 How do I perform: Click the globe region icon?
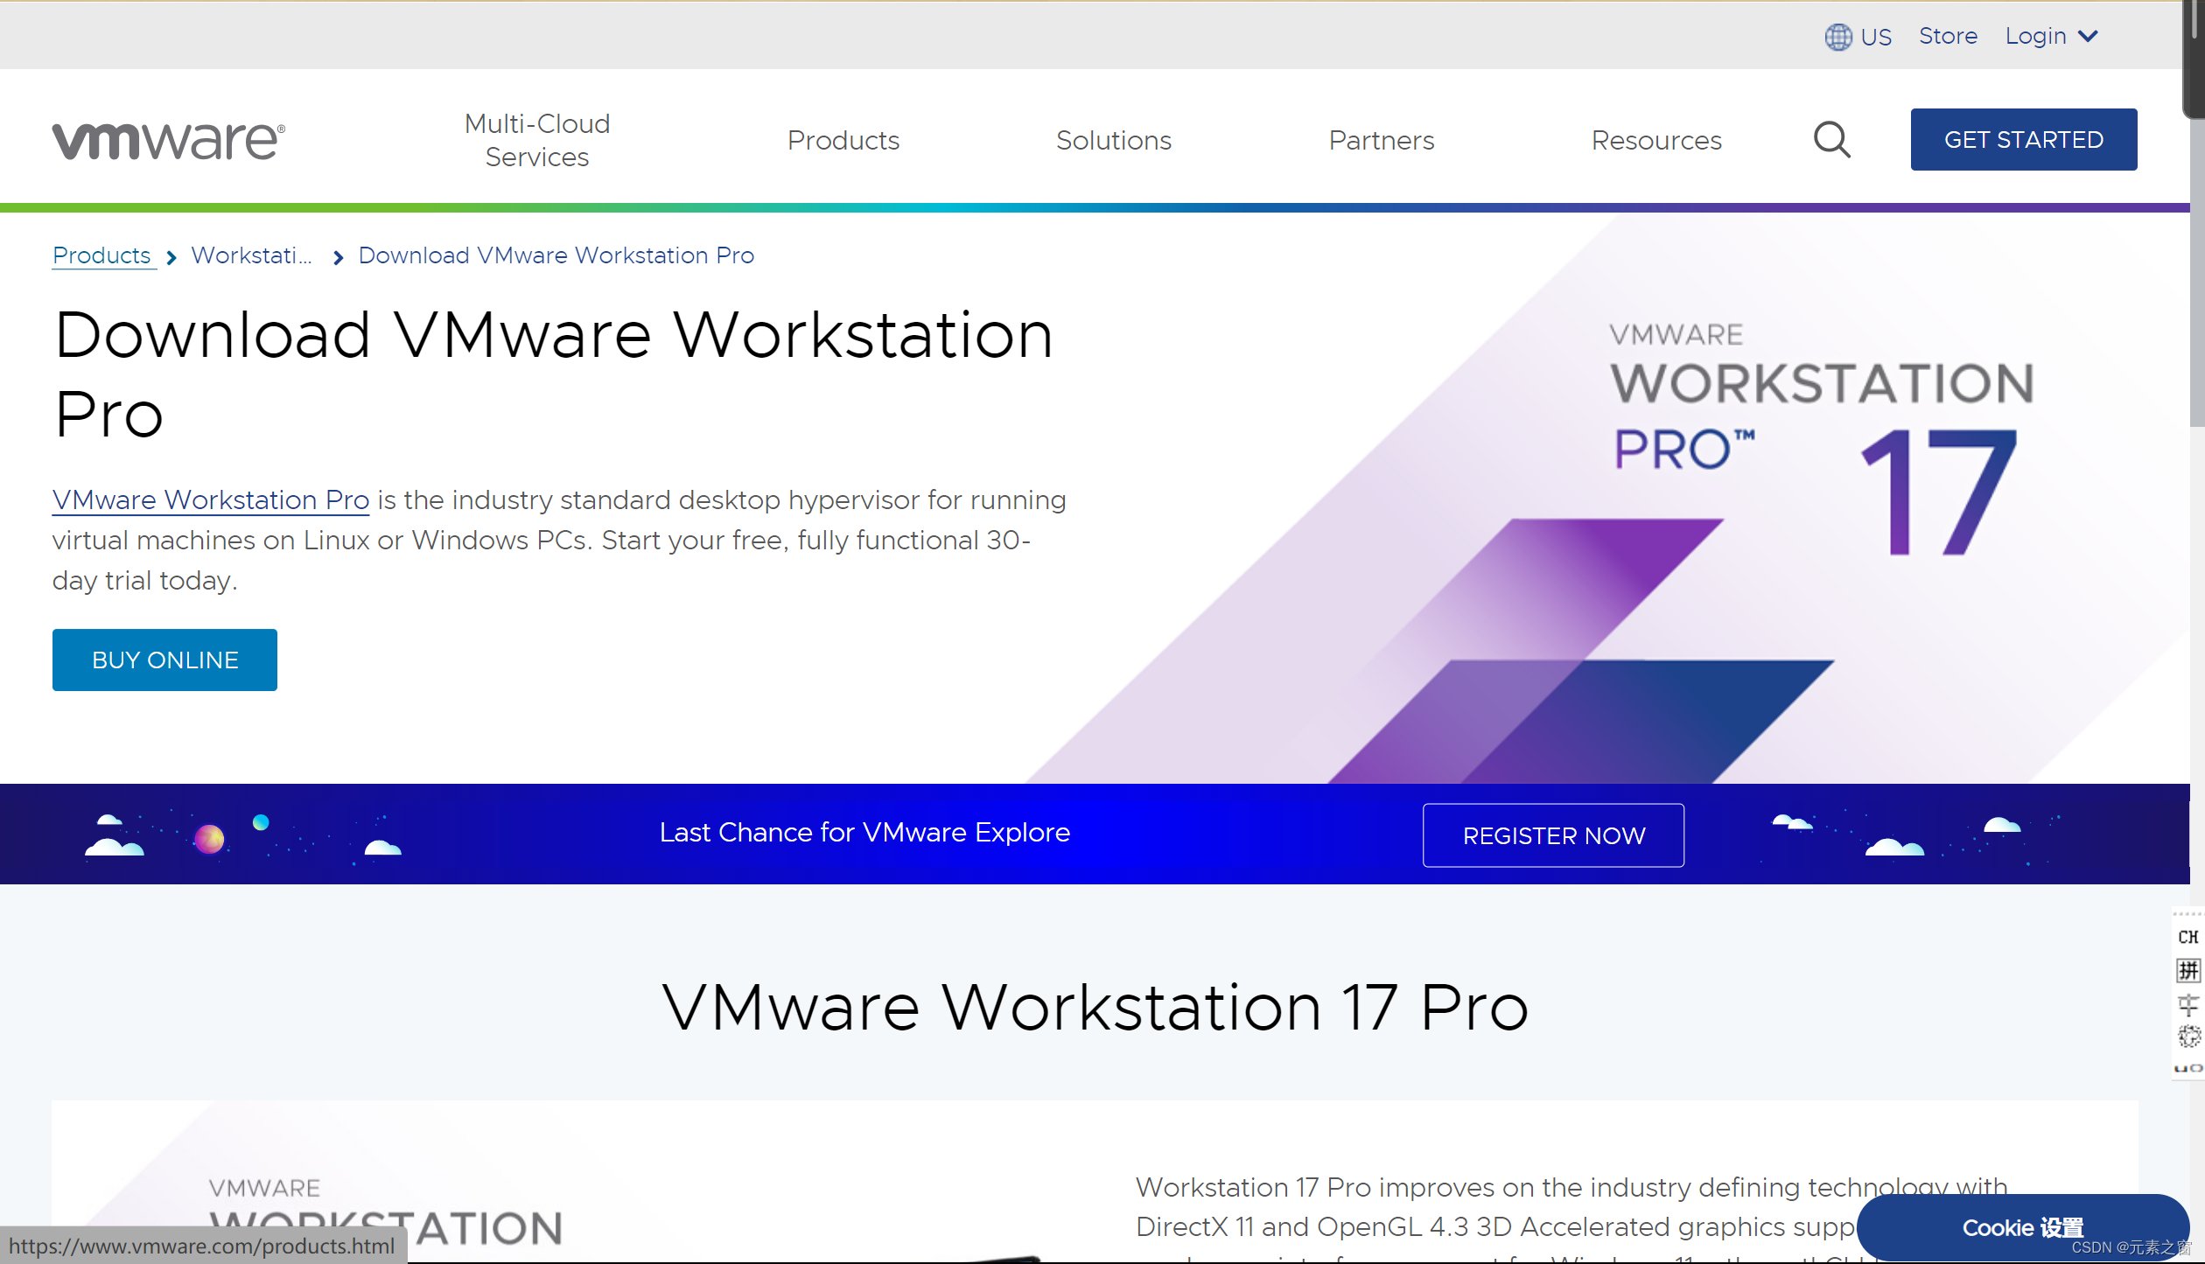1837,37
